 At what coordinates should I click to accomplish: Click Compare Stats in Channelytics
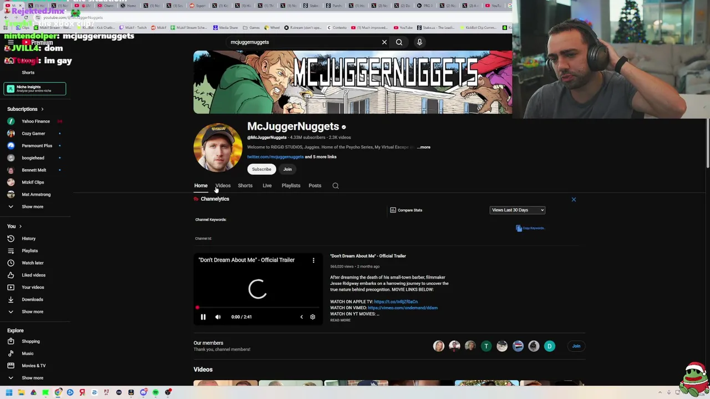click(406, 210)
